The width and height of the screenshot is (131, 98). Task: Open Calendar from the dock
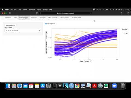coord(31,86)
